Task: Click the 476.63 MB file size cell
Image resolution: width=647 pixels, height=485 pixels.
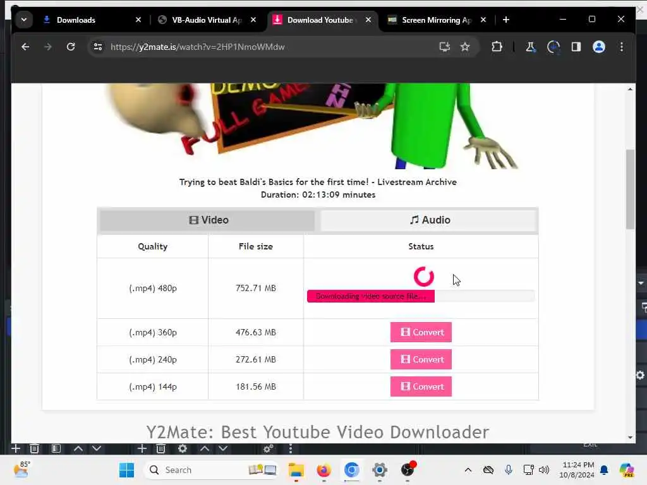Action: tap(256, 332)
